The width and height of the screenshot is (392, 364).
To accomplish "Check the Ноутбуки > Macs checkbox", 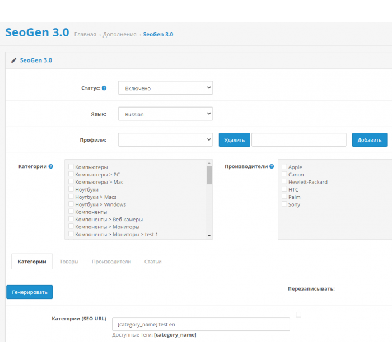I will [71, 197].
